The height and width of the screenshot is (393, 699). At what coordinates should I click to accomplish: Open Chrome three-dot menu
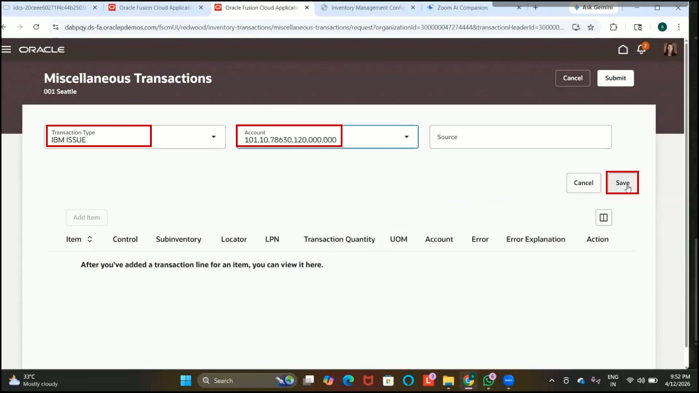[x=679, y=27]
